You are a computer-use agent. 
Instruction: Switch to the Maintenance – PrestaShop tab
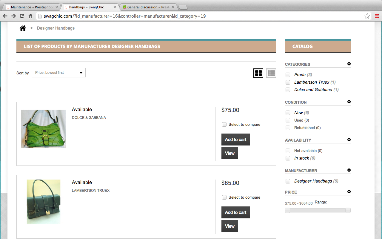point(31,7)
